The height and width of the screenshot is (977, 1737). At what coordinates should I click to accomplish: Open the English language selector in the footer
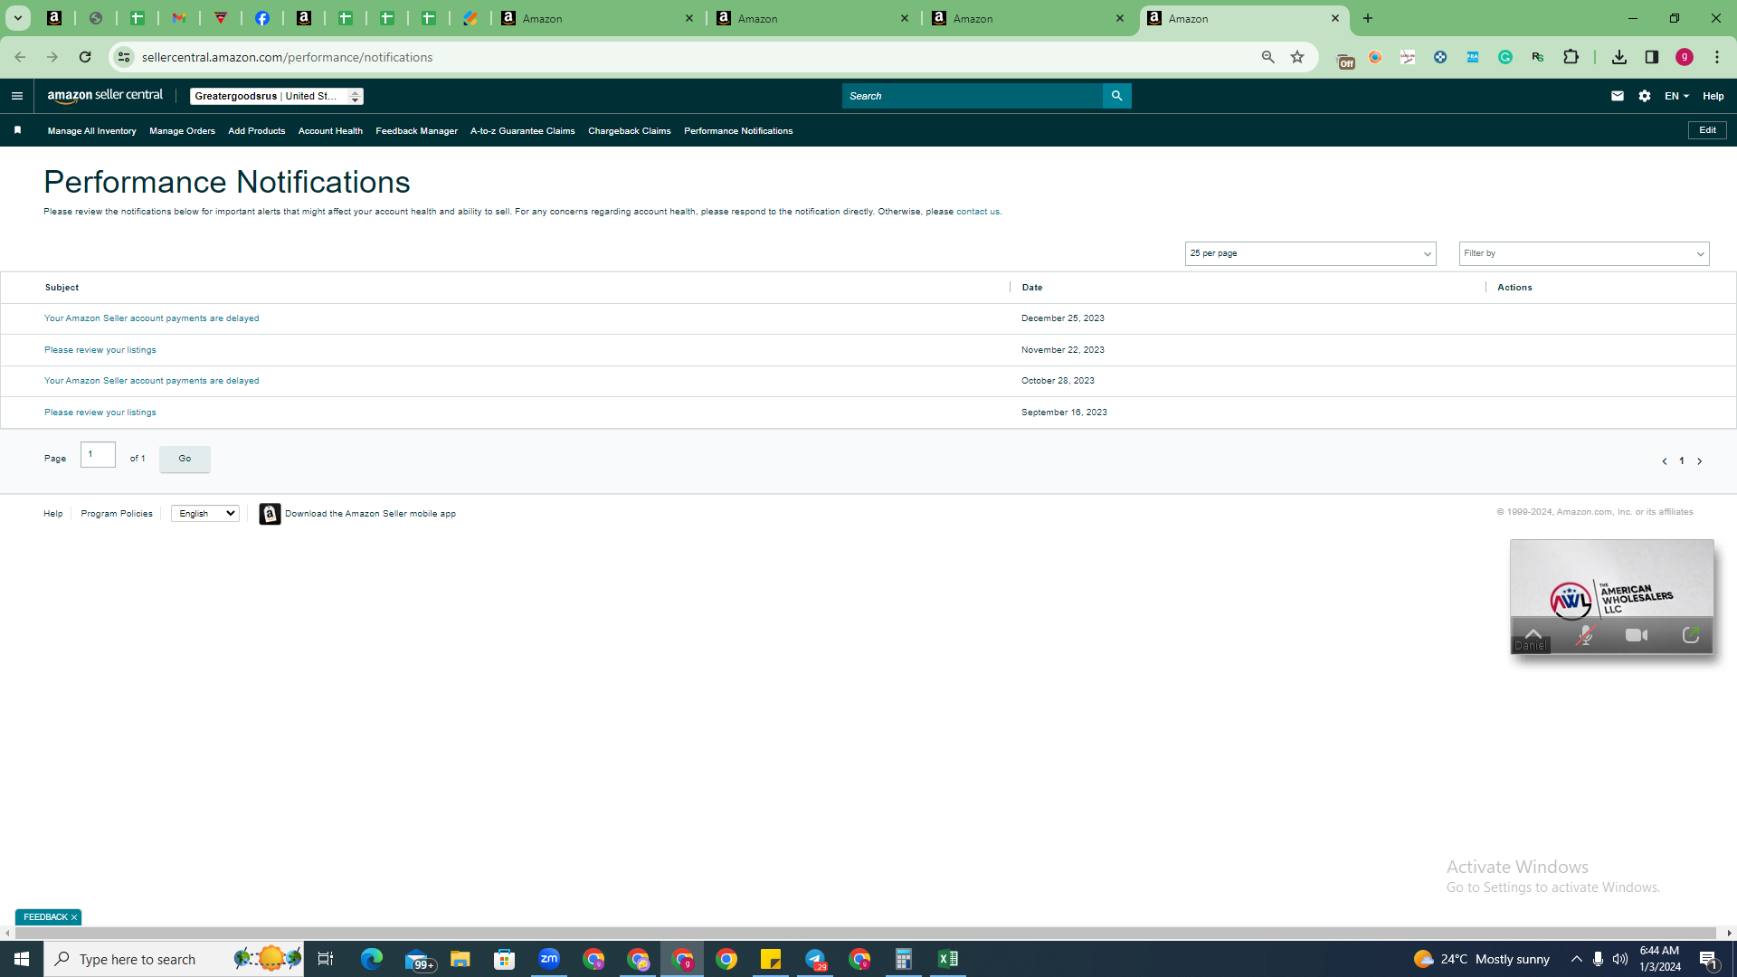click(205, 514)
